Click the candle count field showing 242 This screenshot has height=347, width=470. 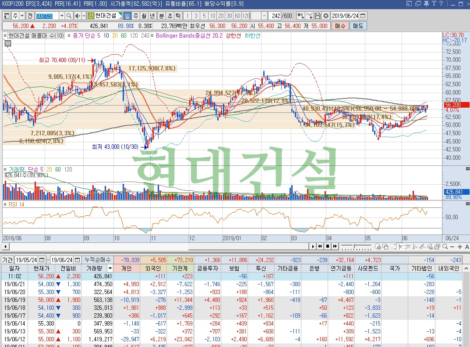275,16
